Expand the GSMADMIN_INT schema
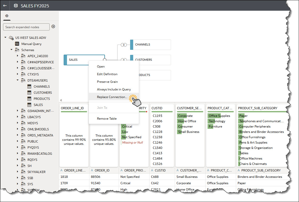 pos(18,111)
